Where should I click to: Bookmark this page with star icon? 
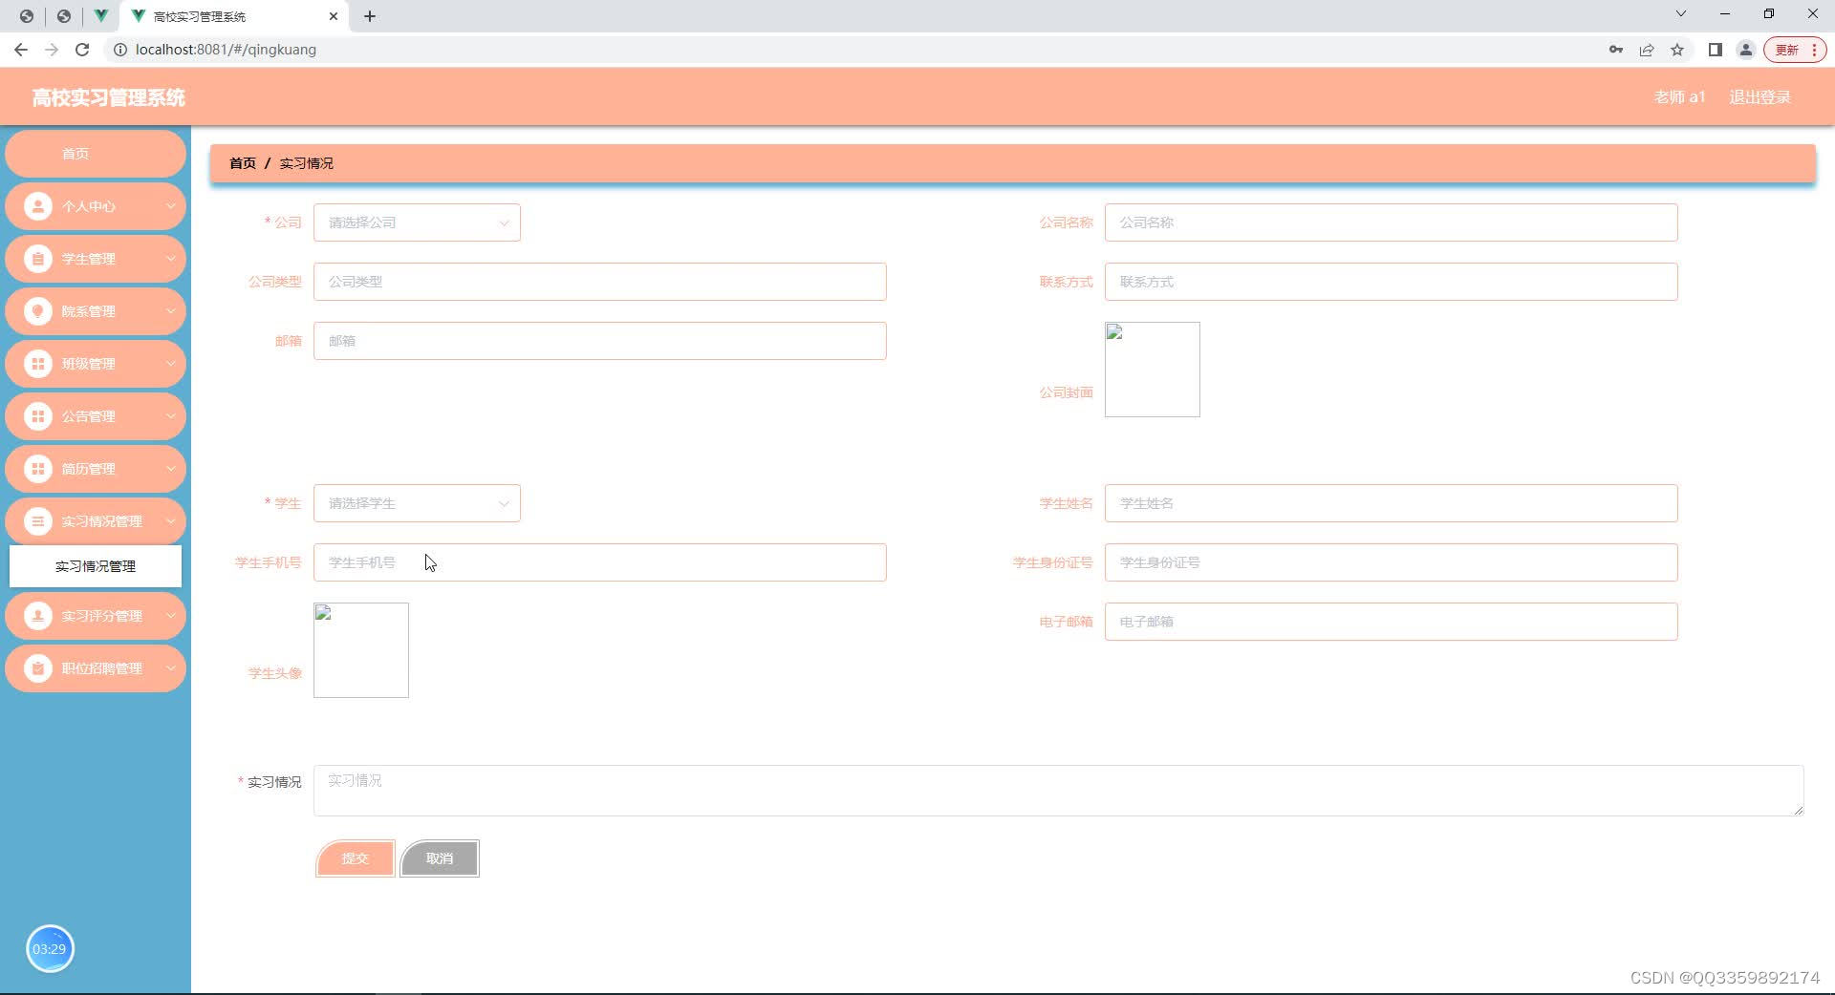pos(1677,50)
